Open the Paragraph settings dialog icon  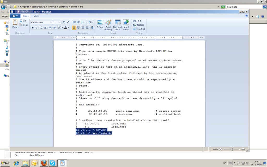[x=92, y=28]
